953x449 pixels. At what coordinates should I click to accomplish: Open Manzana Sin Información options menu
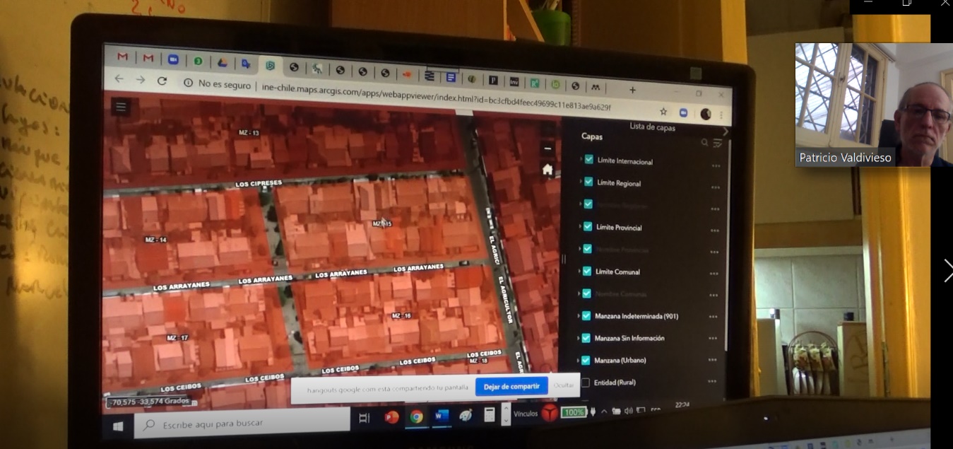click(x=712, y=339)
